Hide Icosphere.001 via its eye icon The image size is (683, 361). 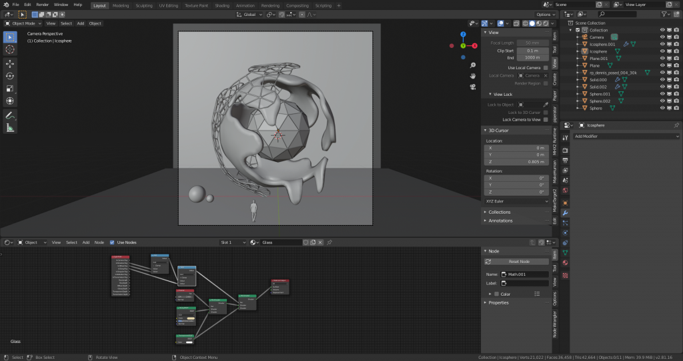tap(662, 44)
